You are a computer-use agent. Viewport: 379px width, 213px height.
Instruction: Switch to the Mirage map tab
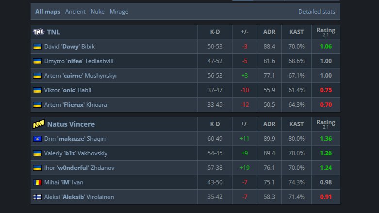point(119,11)
